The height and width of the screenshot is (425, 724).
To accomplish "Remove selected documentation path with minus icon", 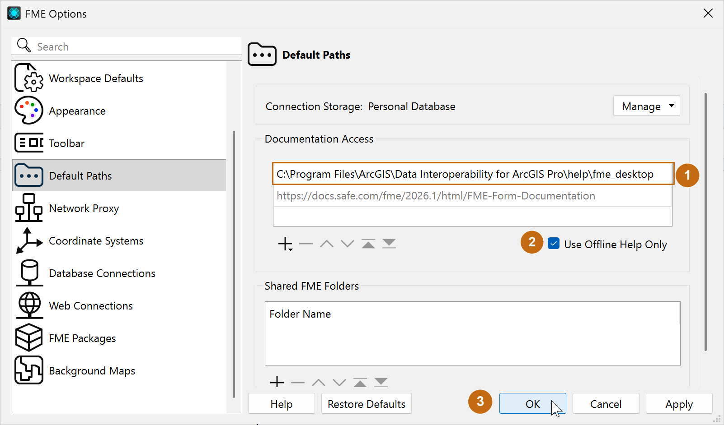I will [x=306, y=244].
